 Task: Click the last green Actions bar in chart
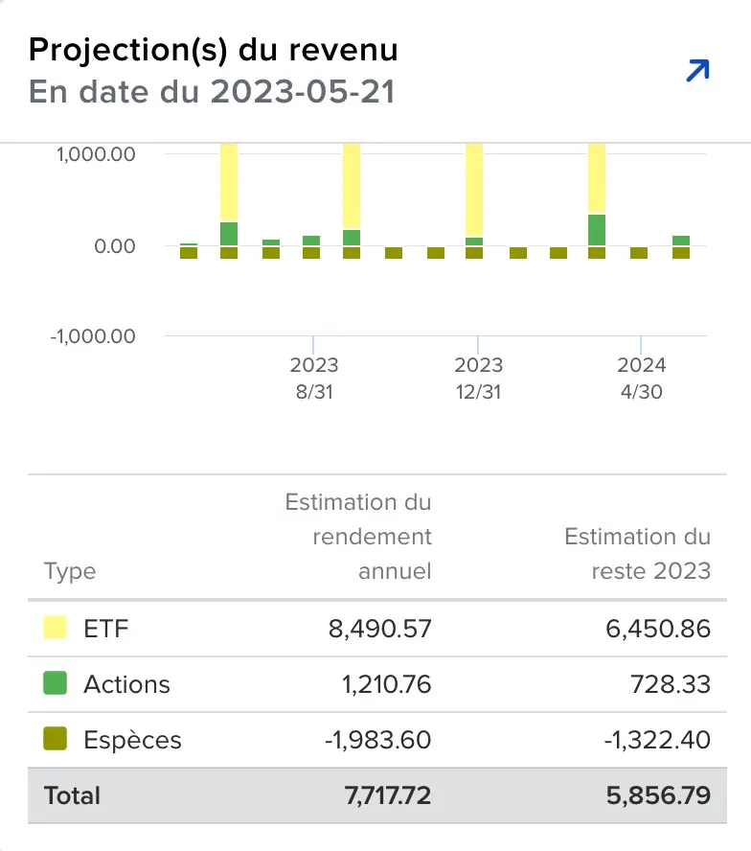pos(681,241)
